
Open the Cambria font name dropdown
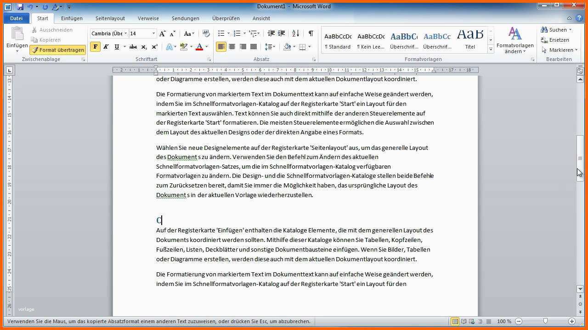point(125,33)
